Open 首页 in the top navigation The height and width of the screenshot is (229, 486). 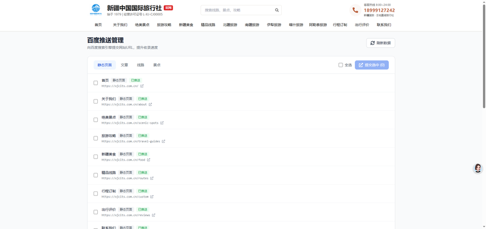98,25
